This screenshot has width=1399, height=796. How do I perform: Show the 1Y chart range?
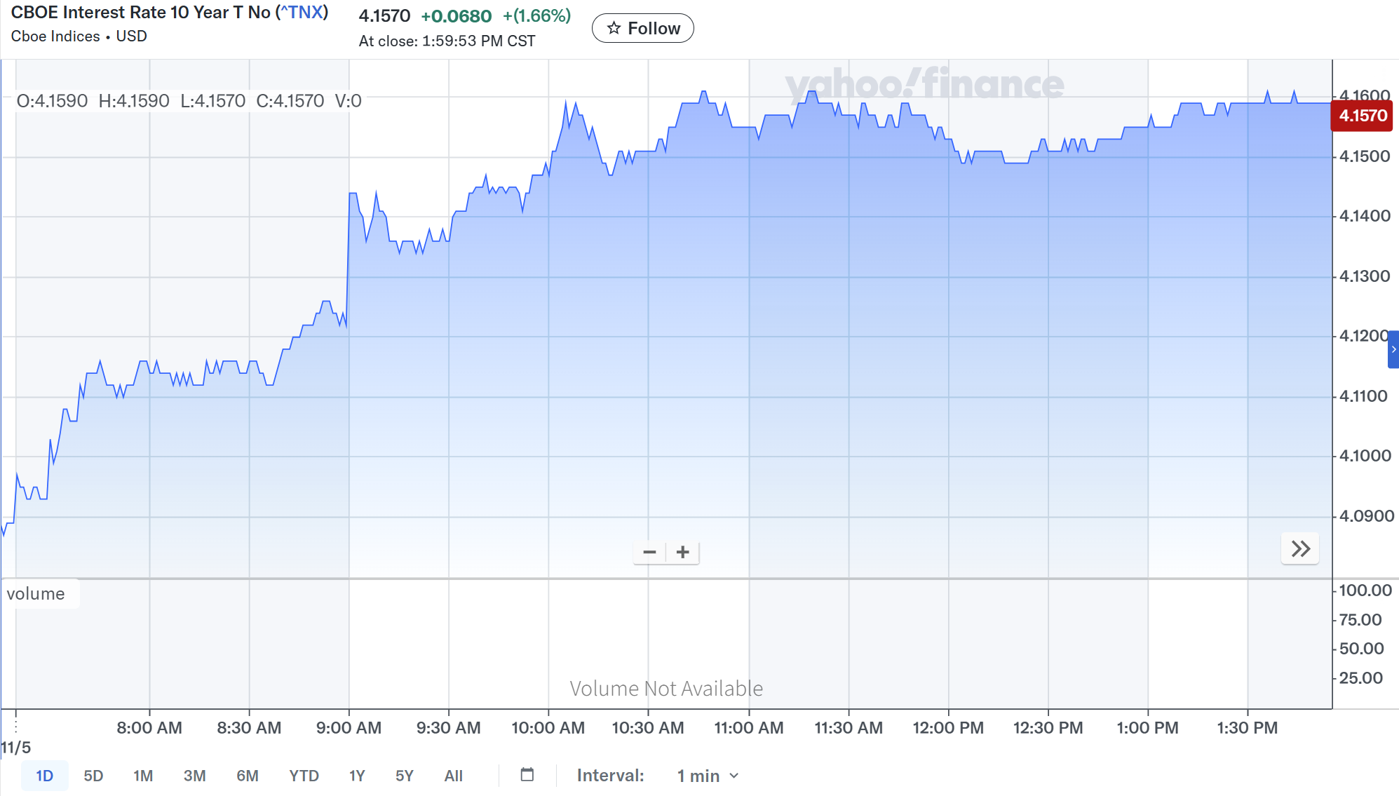pyautogui.click(x=357, y=776)
